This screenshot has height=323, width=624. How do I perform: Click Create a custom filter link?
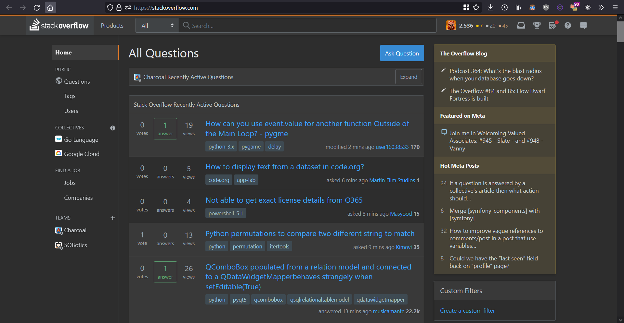(467, 311)
